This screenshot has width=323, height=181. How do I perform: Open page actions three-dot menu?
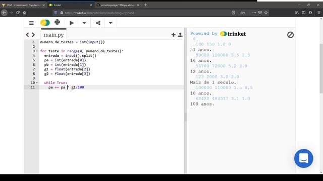[x=254, y=13]
